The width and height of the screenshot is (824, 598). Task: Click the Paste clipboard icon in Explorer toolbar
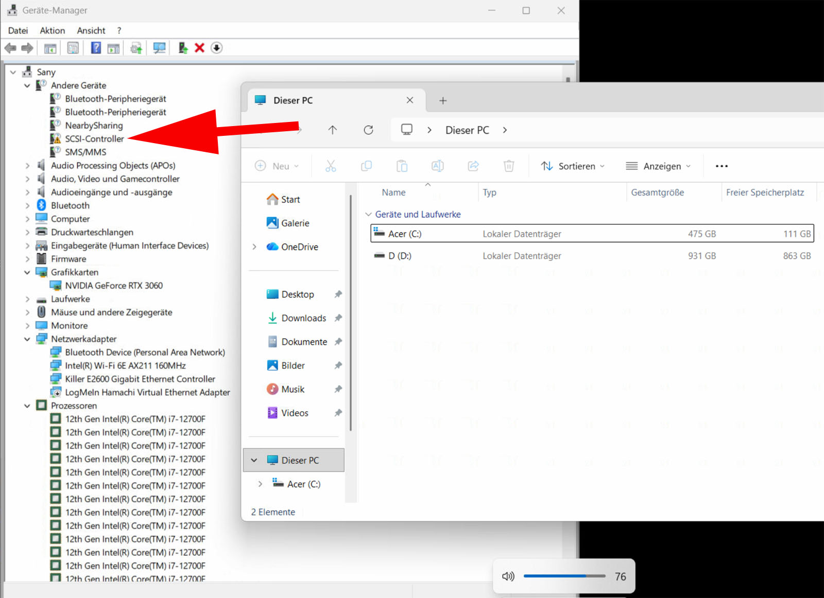click(402, 166)
